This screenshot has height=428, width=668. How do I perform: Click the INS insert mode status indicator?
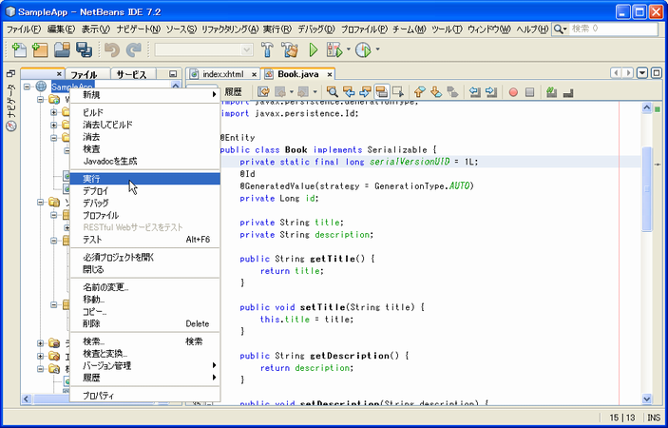[x=654, y=417]
